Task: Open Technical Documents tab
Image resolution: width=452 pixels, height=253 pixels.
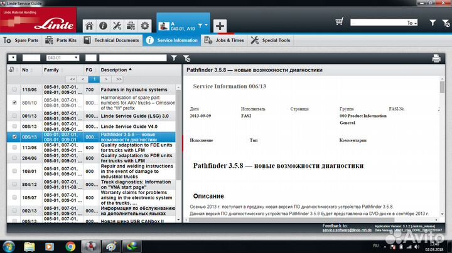Action: [111, 40]
